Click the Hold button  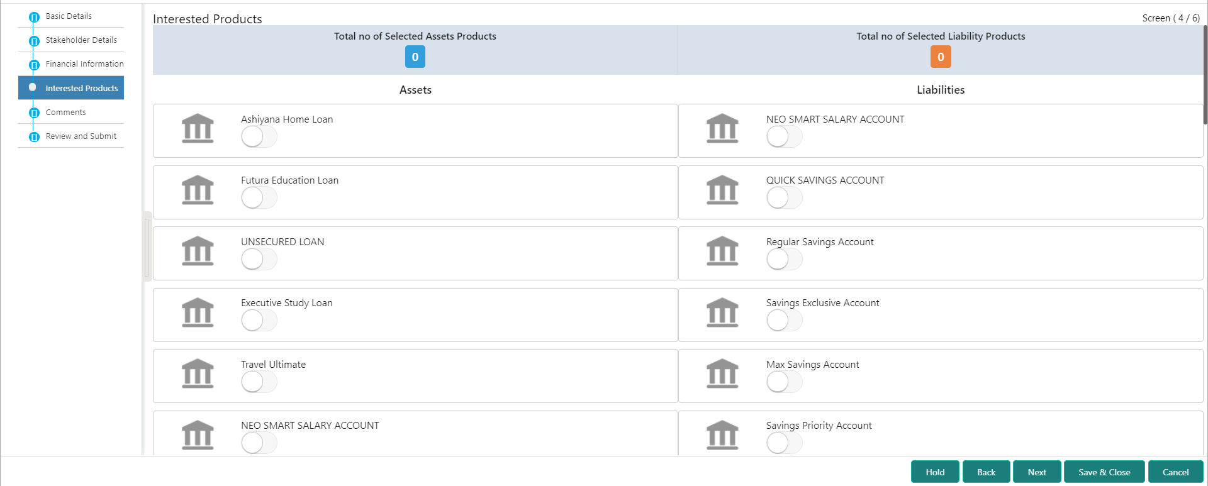click(x=935, y=472)
